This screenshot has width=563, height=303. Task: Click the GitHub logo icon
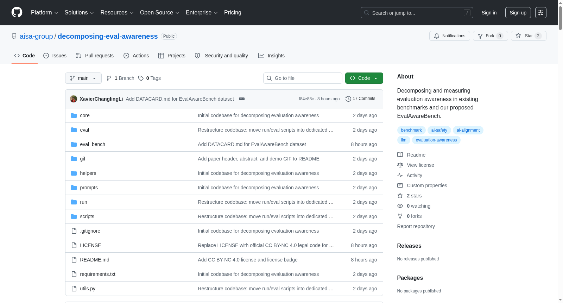click(17, 13)
